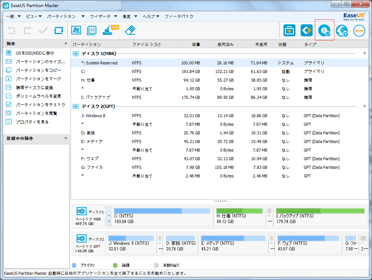The height and width of the screenshot is (280, 372).
Task: Open the backup tool with plus sign
Action: click(289, 30)
